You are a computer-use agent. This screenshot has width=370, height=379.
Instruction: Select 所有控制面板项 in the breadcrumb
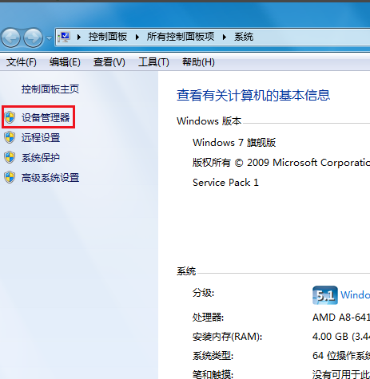pyautogui.click(x=181, y=37)
